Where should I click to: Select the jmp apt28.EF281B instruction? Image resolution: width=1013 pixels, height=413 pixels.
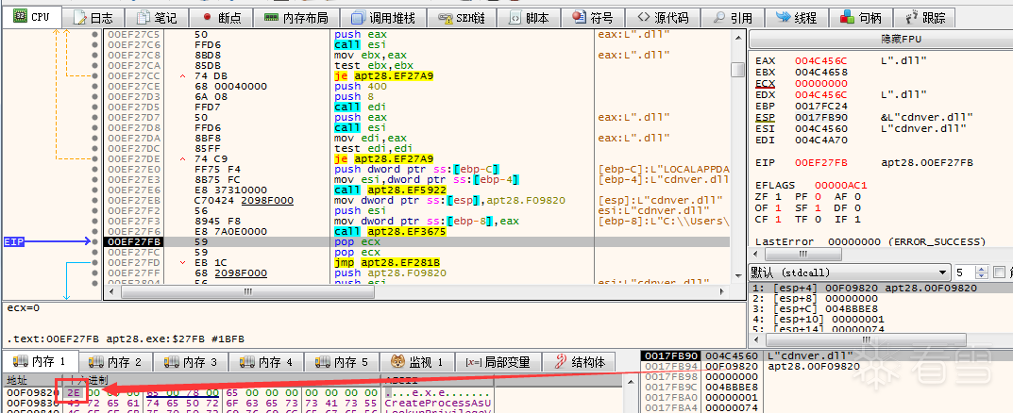387,263
